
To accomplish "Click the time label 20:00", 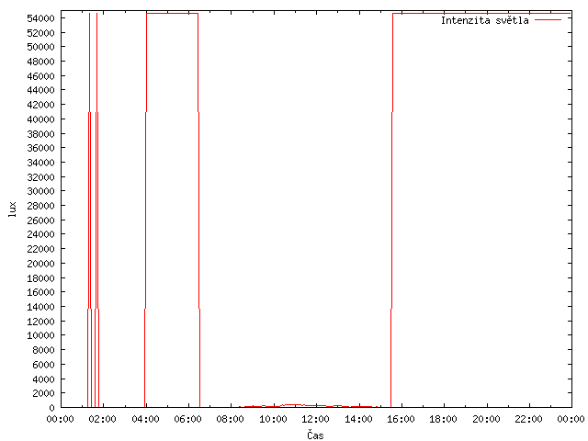I will [x=486, y=419].
